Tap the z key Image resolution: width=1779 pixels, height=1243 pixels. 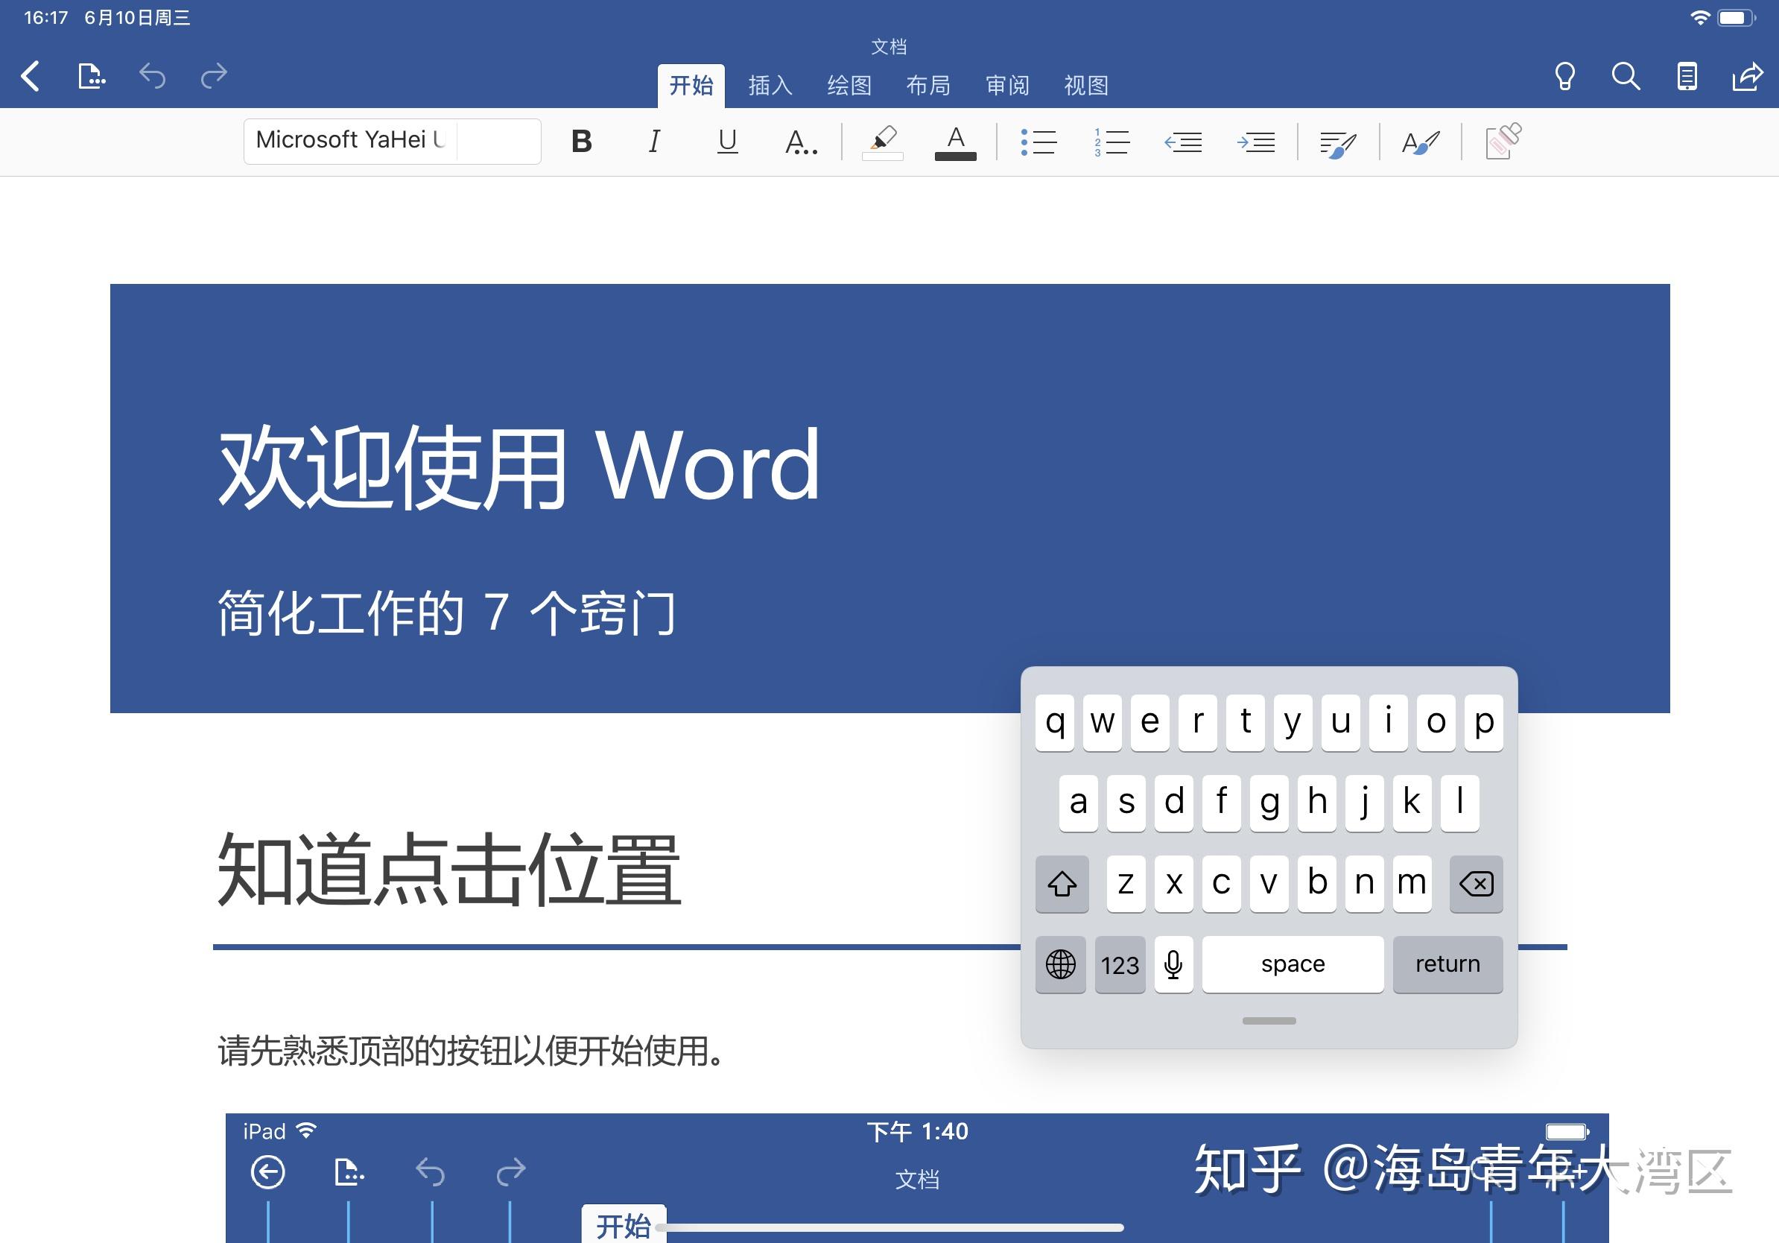tap(1126, 883)
